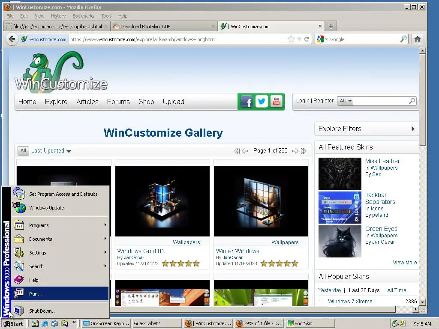The width and height of the screenshot is (439, 329).
Task: Click the Upload navigation link
Action: click(173, 102)
